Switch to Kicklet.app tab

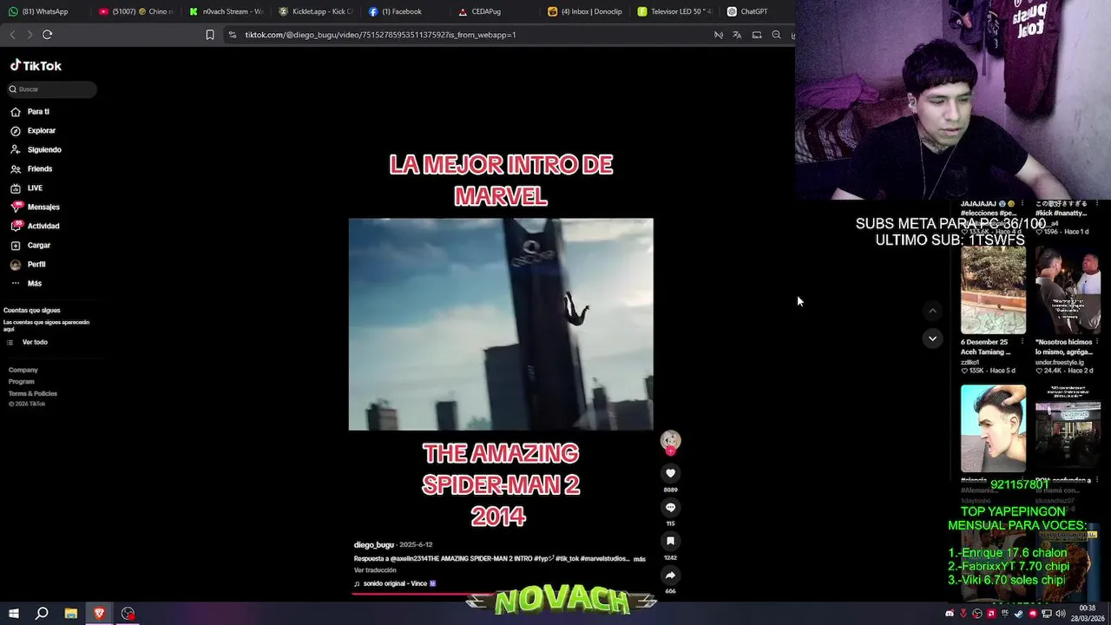(315, 11)
